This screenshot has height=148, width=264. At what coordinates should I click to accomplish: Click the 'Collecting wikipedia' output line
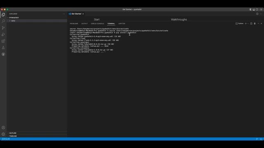pyautogui.click(x=79, y=48)
